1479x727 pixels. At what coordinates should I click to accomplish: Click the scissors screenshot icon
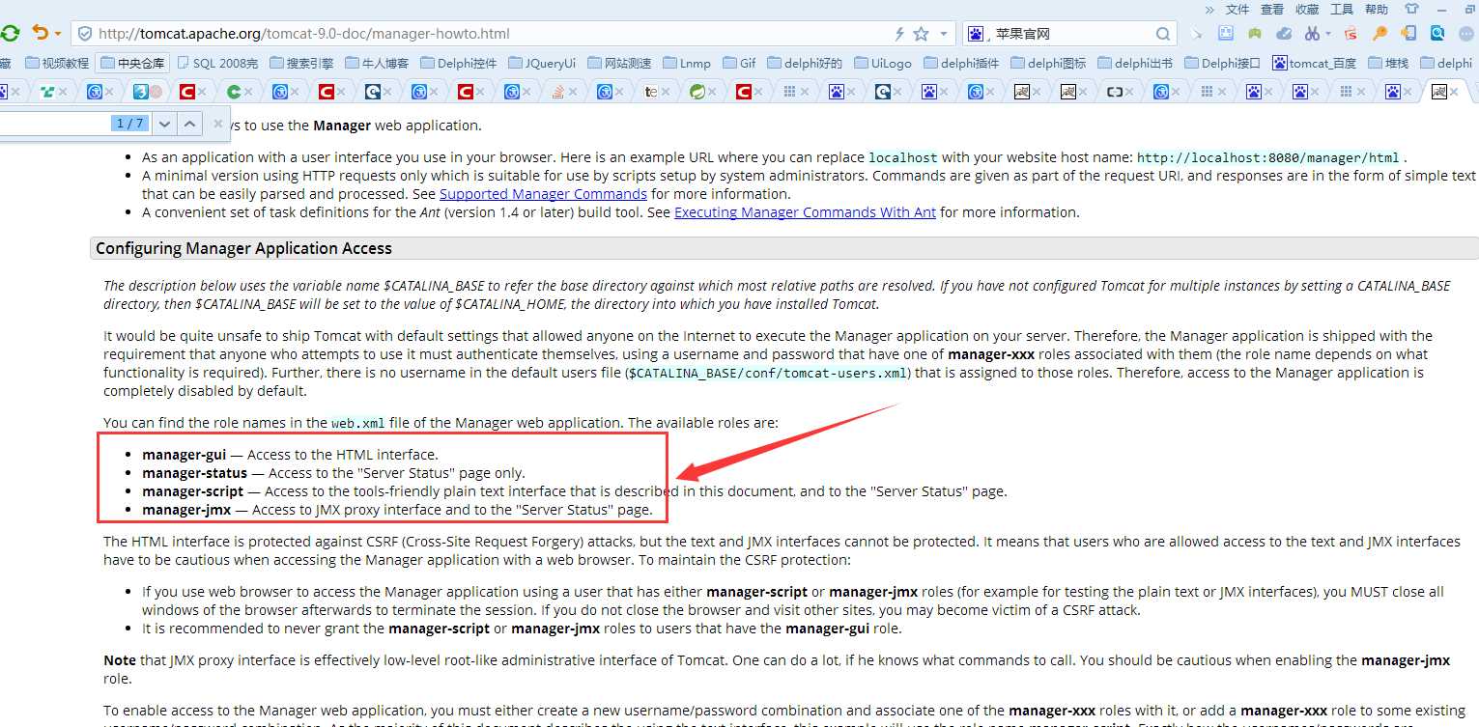click(x=1312, y=34)
